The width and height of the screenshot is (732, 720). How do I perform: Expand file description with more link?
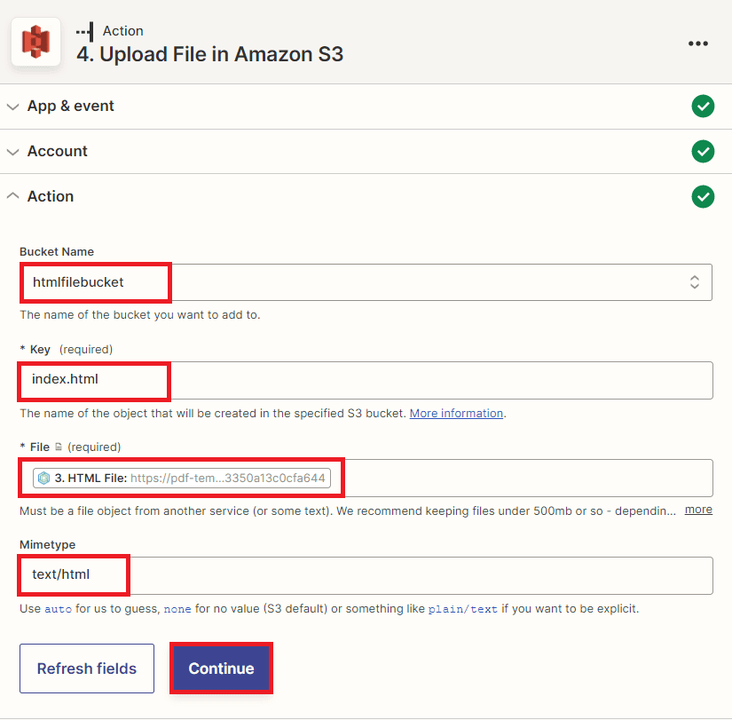pyautogui.click(x=698, y=510)
